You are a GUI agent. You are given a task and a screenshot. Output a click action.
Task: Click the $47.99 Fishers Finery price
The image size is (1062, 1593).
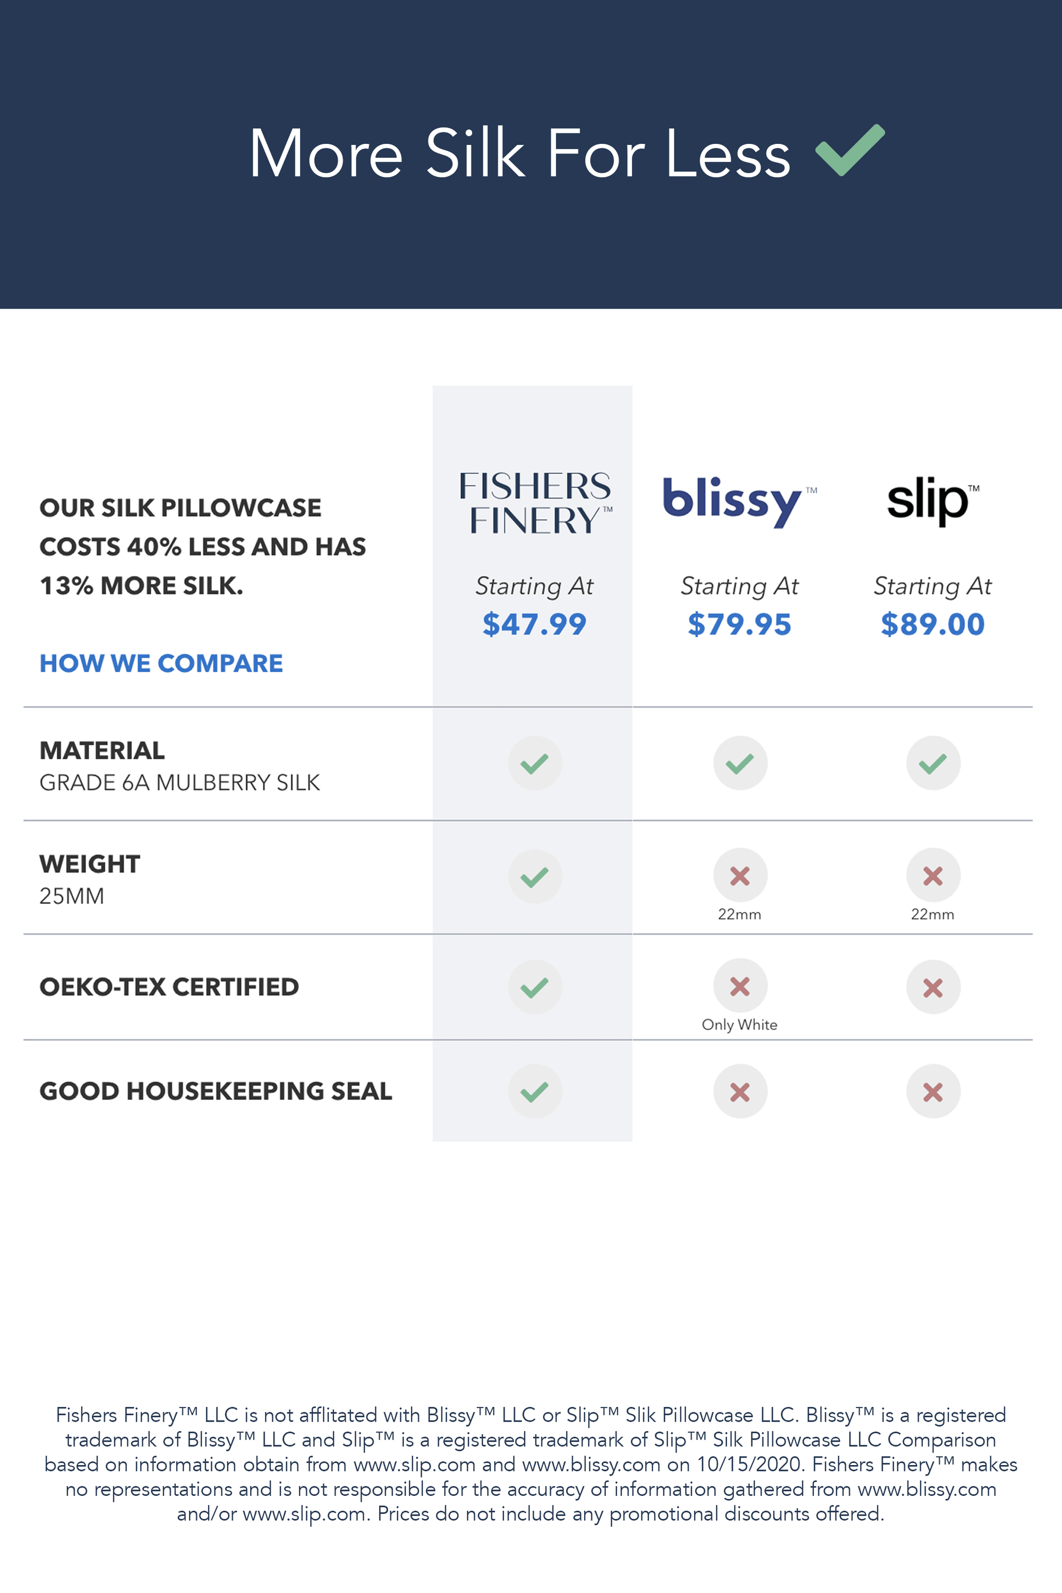click(x=534, y=624)
